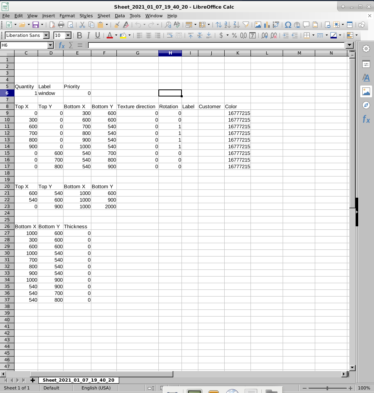Insert a chart
This screenshot has width=374, height=393.
point(267,25)
